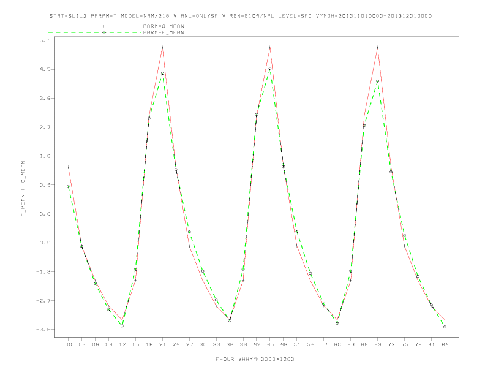Click y-axis tick label 0.0
The image size is (485, 375).
pyautogui.click(x=45, y=214)
